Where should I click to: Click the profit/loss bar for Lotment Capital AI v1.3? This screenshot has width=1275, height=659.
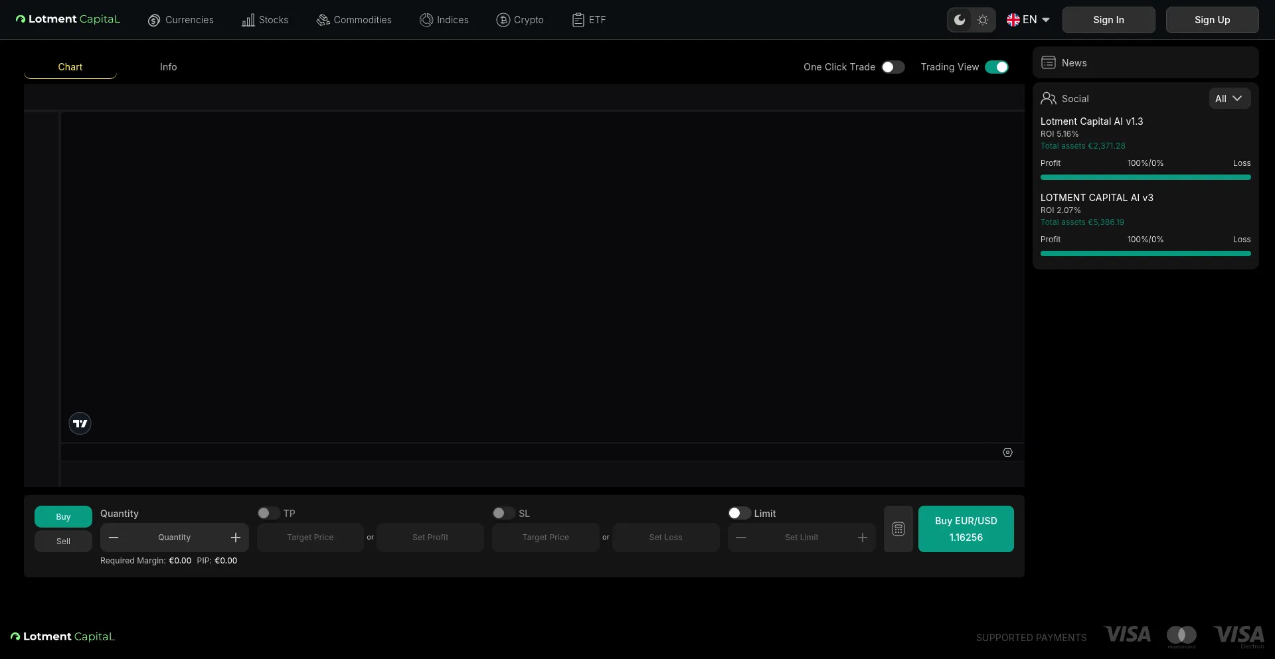pos(1145,177)
